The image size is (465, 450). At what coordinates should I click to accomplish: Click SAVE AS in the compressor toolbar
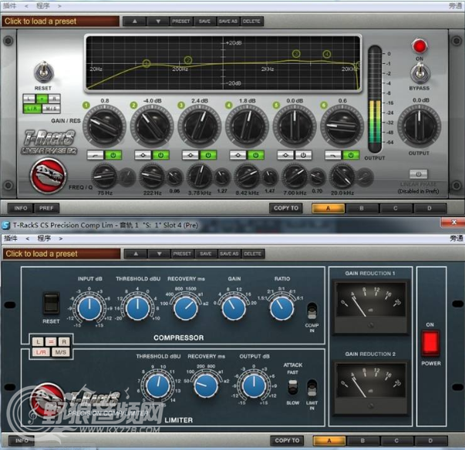(229, 254)
